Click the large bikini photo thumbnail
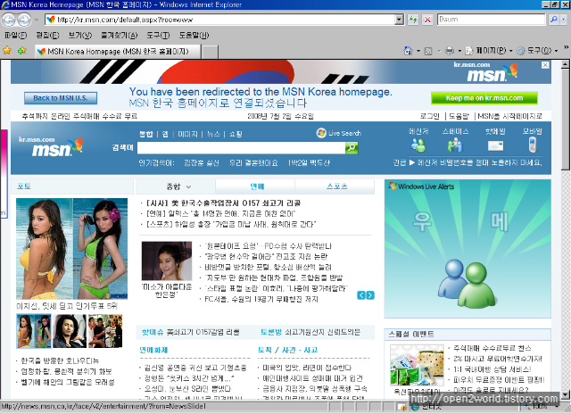Image resolution: width=571 pixels, height=414 pixels. (71, 249)
